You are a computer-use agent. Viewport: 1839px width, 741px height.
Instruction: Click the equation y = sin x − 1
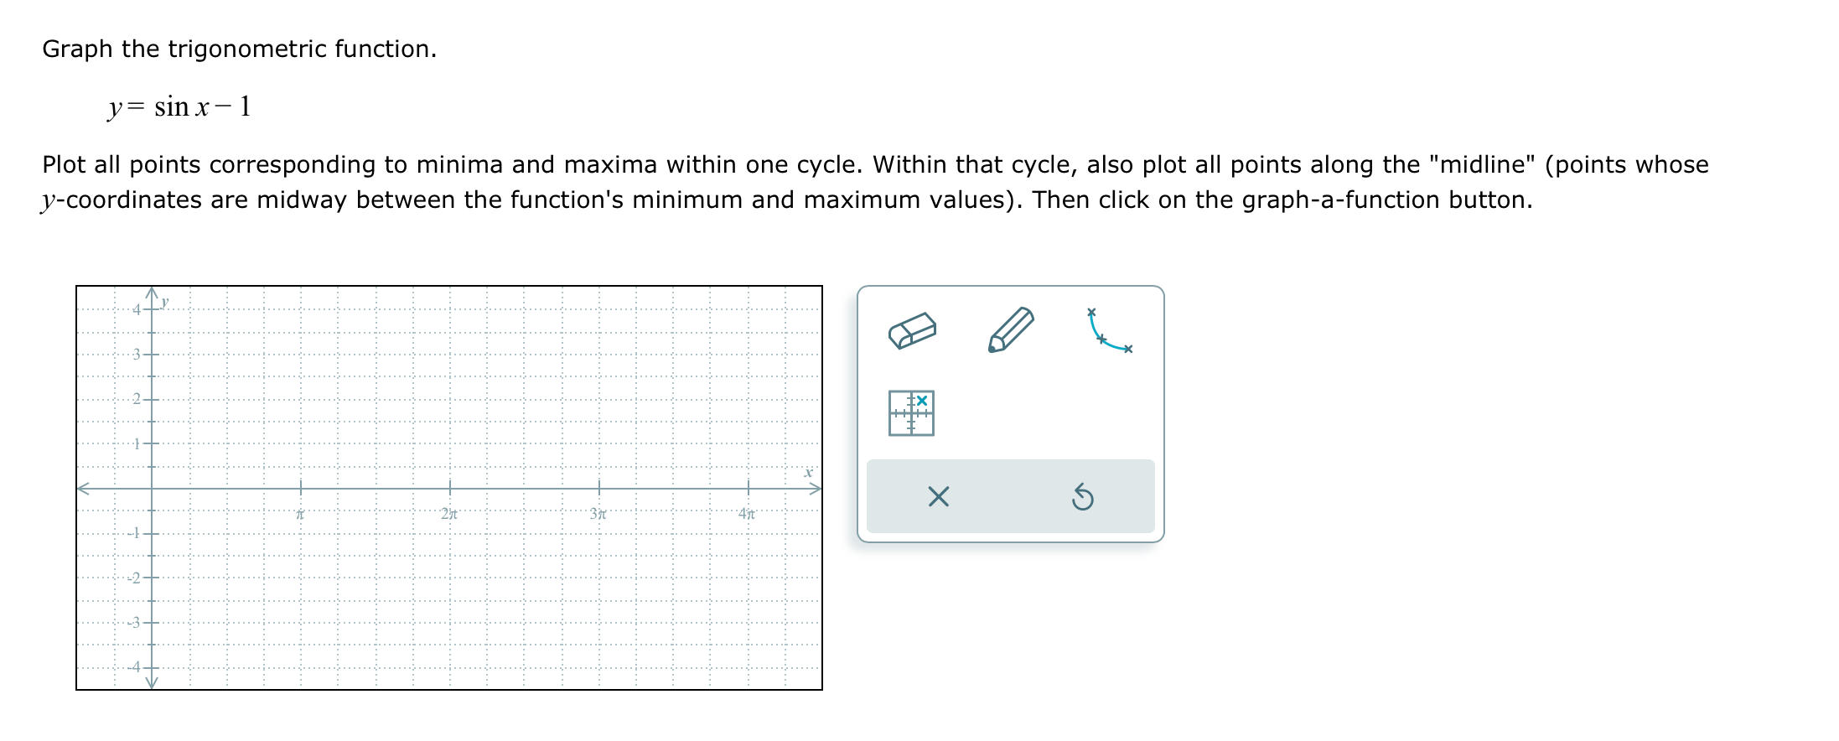click(x=179, y=107)
